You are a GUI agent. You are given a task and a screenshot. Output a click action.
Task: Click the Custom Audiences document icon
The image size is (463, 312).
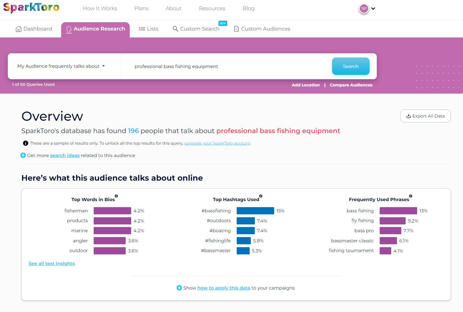[x=236, y=29]
